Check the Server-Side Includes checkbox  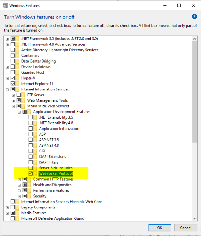pyautogui.click(x=30, y=168)
